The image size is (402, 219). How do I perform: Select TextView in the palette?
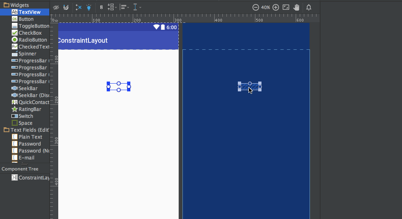click(24, 12)
